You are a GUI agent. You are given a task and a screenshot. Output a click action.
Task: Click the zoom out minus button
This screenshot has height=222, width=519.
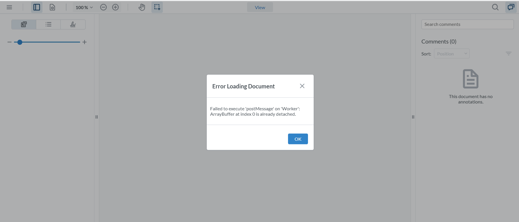[x=104, y=7]
